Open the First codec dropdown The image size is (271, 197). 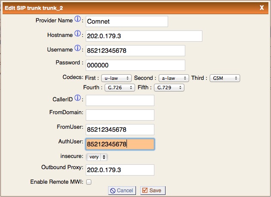(115, 78)
